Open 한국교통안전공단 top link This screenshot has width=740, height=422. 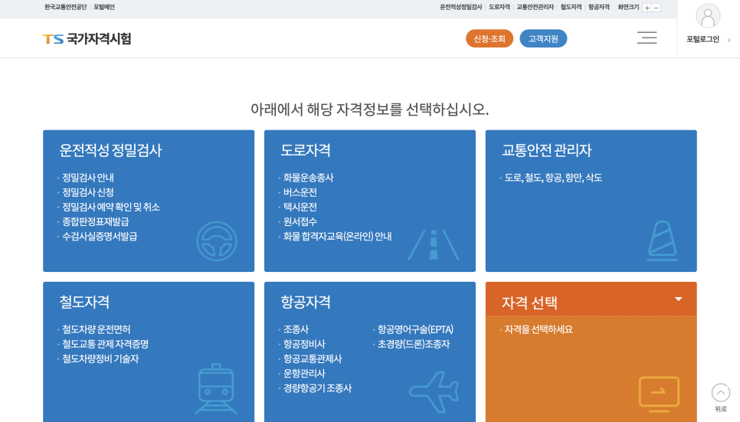pyautogui.click(x=66, y=7)
